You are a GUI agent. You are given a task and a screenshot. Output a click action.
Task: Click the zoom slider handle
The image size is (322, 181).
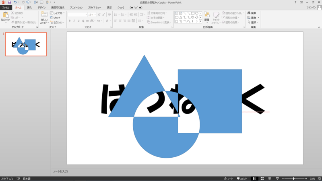point(294,179)
